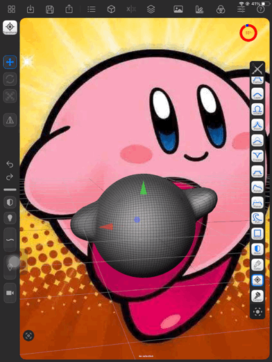This screenshot has width=272, height=362.
Task: Select highlighted Transform tool in right toolbar
Action: click(257, 280)
